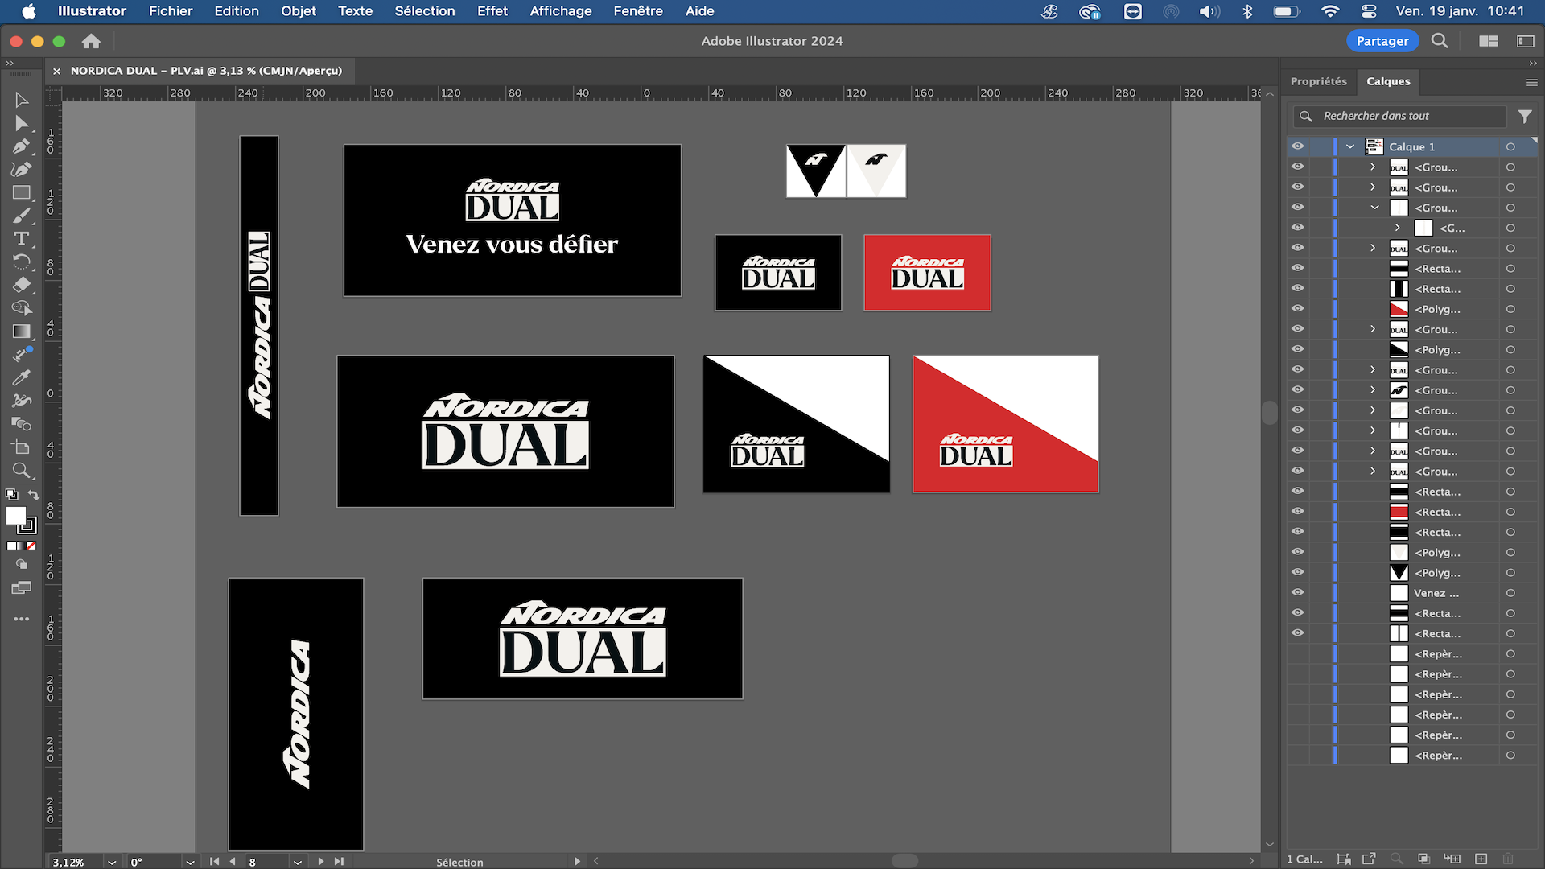
Task: Select the Rotate tool
Action: (x=22, y=262)
